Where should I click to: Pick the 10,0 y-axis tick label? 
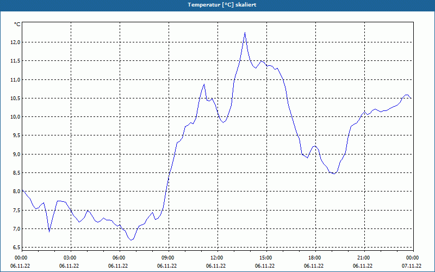(16, 117)
